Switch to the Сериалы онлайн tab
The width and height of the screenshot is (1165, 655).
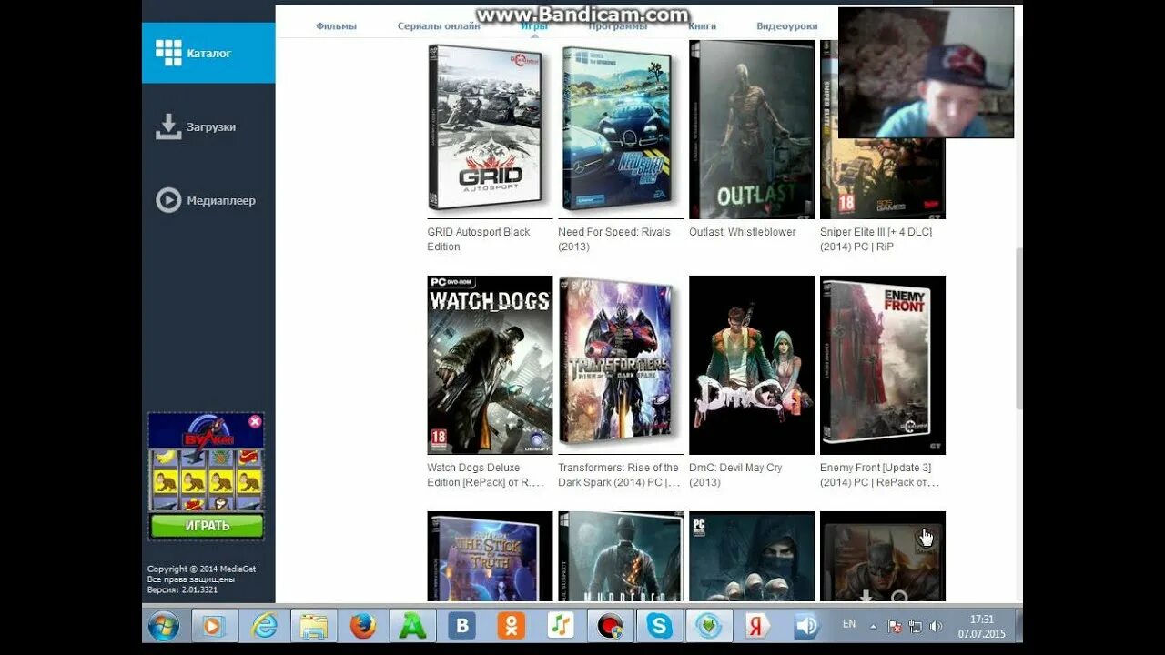tap(439, 26)
